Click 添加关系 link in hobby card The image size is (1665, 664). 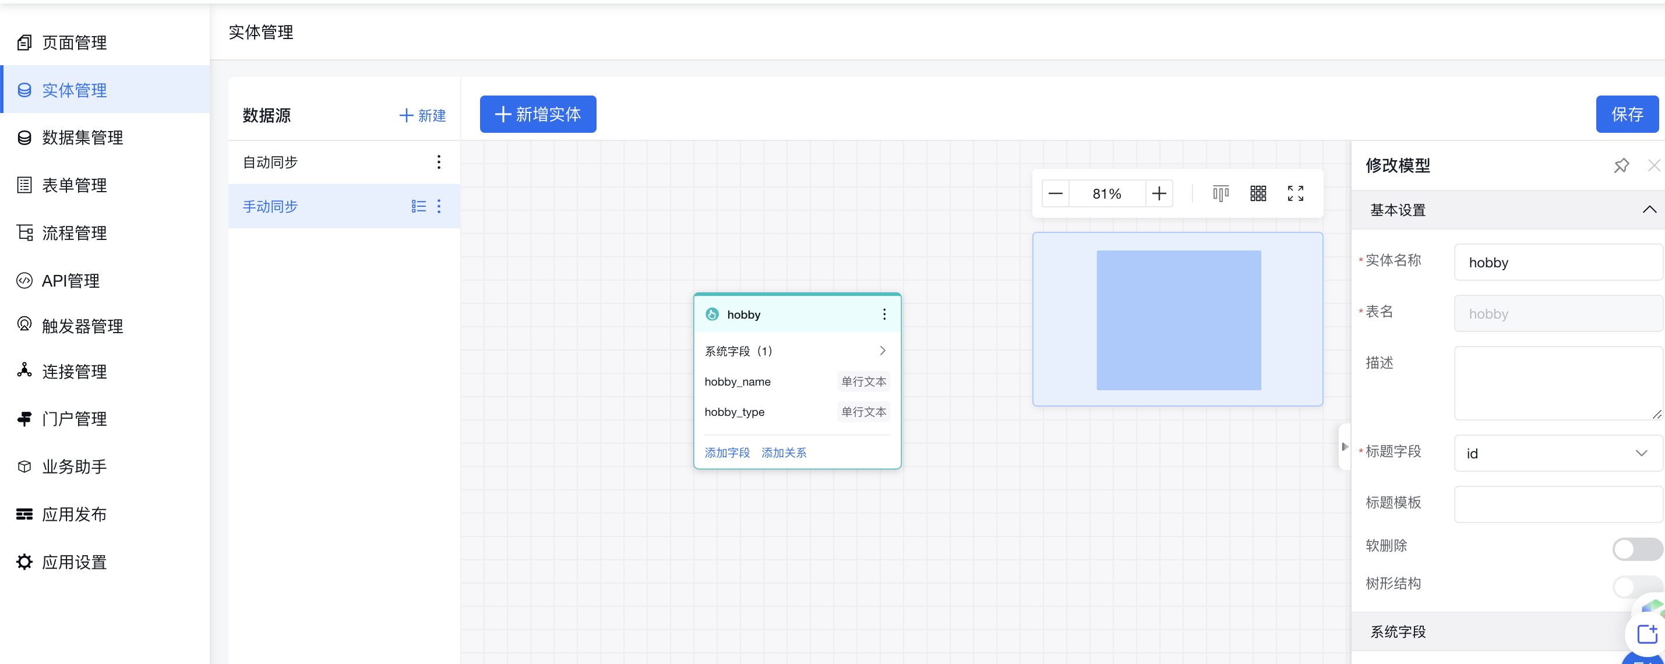click(x=784, y=453)
